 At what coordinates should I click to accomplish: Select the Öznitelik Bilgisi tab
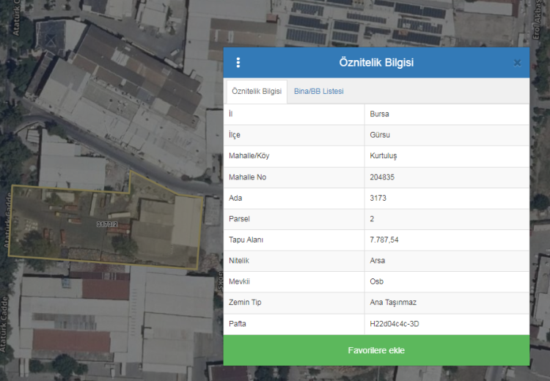tap(257, 92)
